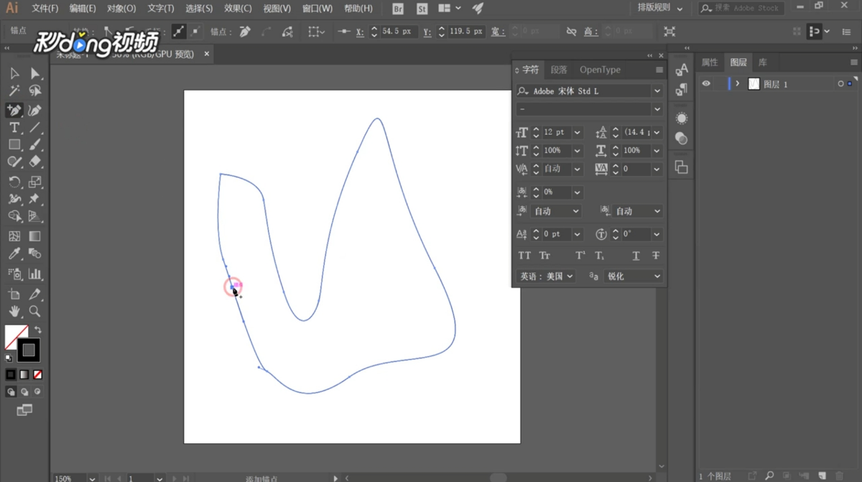Open the 效果(C) menu
This screenshot has width=862, height=482.
pyautogui.click(x=238, y=9)
